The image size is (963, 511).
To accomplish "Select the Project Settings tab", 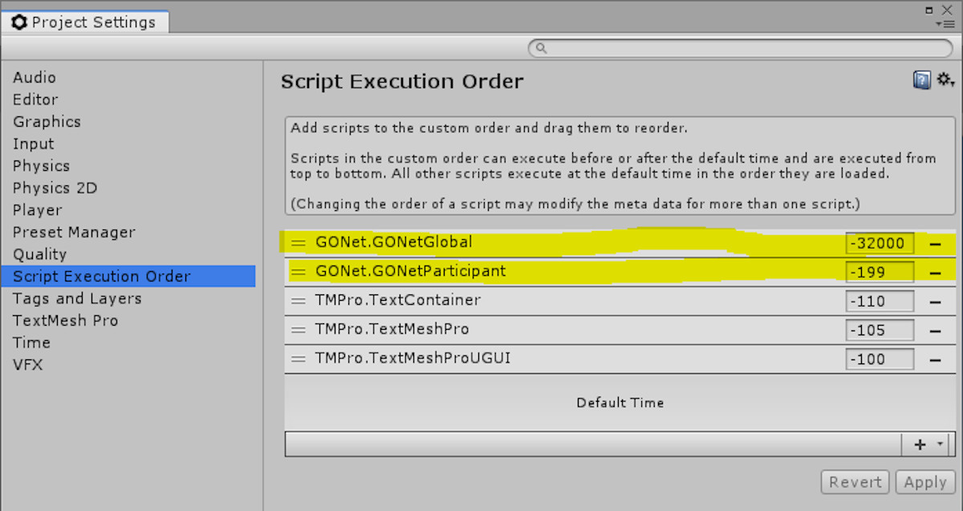I will click(x=85, y=22).
